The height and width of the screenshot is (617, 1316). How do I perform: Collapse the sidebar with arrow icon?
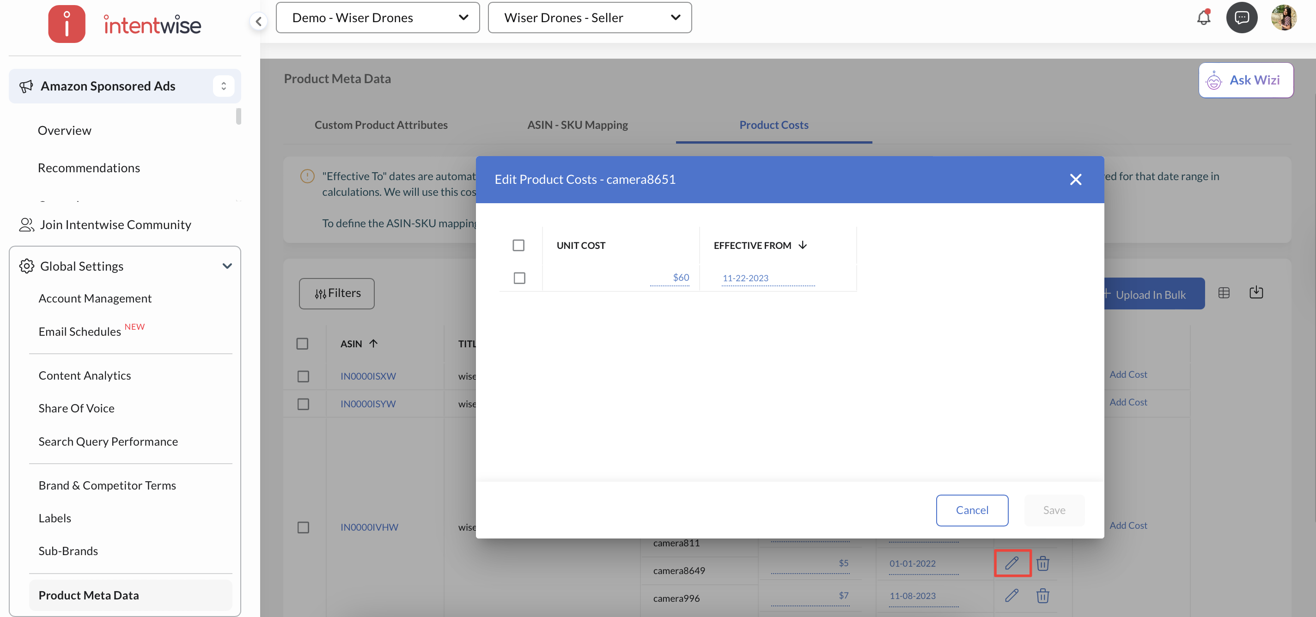(258, 21)
